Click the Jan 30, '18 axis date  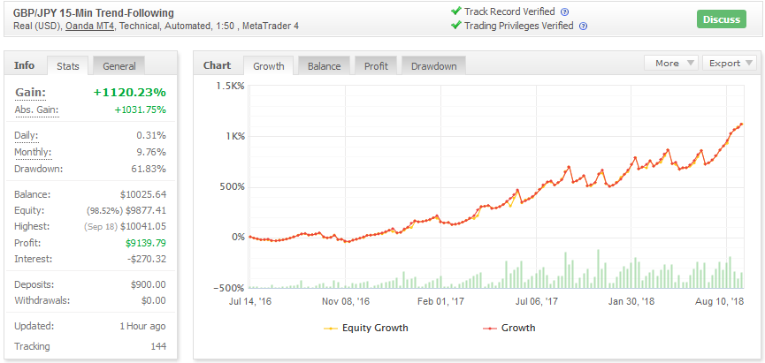click(x=631, y=301)
